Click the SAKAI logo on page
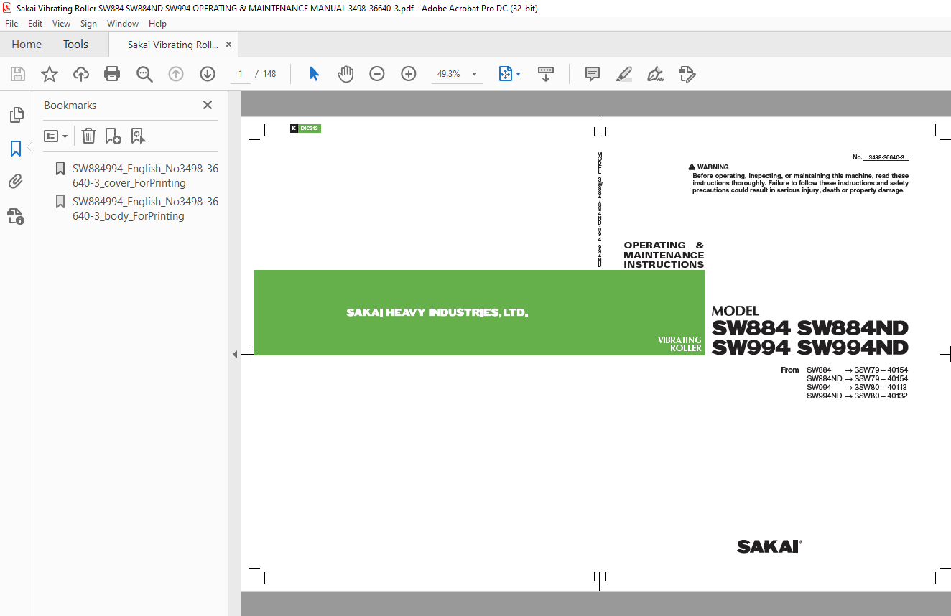This screenshot has width=951, height=616. 769,547
